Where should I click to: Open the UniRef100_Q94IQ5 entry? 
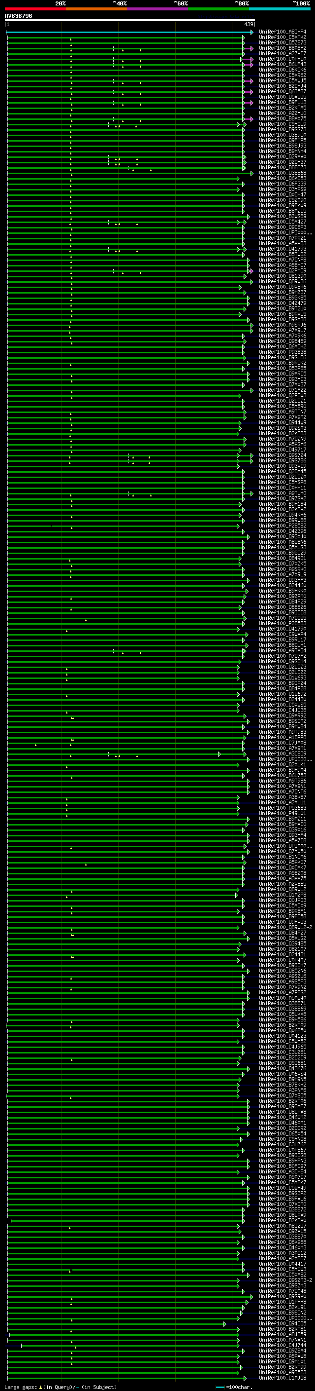click(283, 1323)
